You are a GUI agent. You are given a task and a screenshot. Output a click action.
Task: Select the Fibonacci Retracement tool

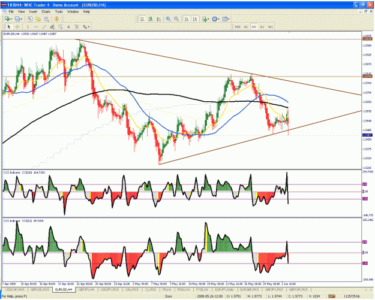60,27
